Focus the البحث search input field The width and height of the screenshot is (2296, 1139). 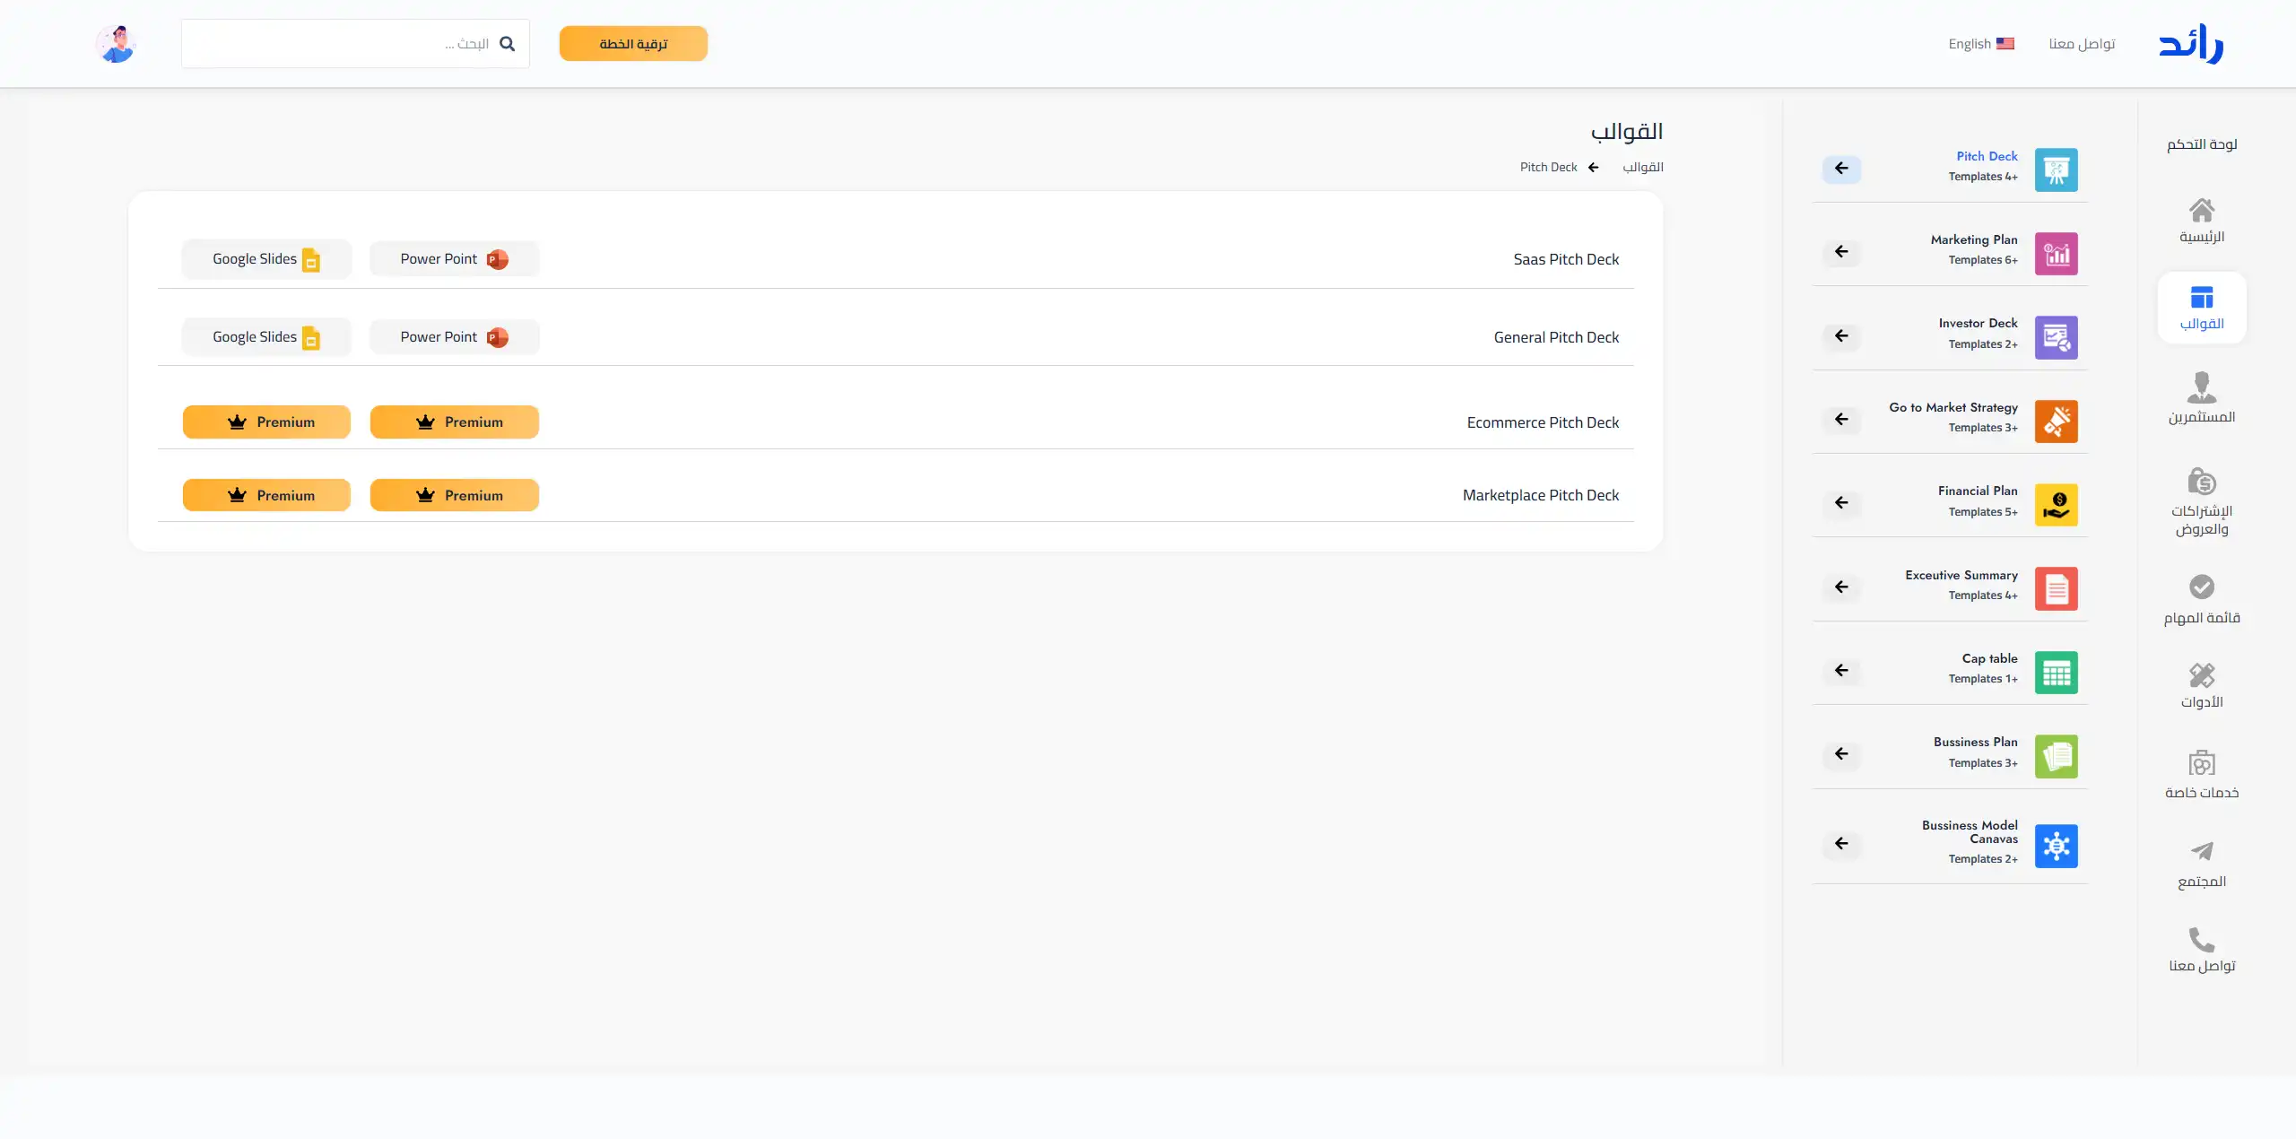tap(341, 44)
